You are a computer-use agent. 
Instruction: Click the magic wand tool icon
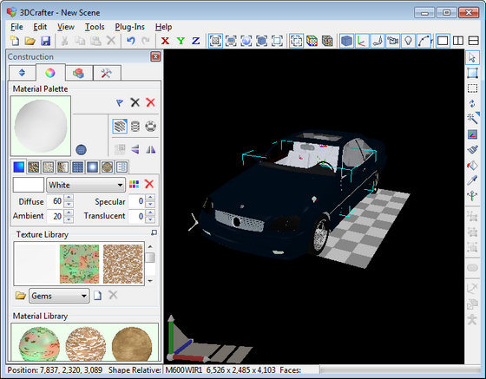tap(472, 119)
